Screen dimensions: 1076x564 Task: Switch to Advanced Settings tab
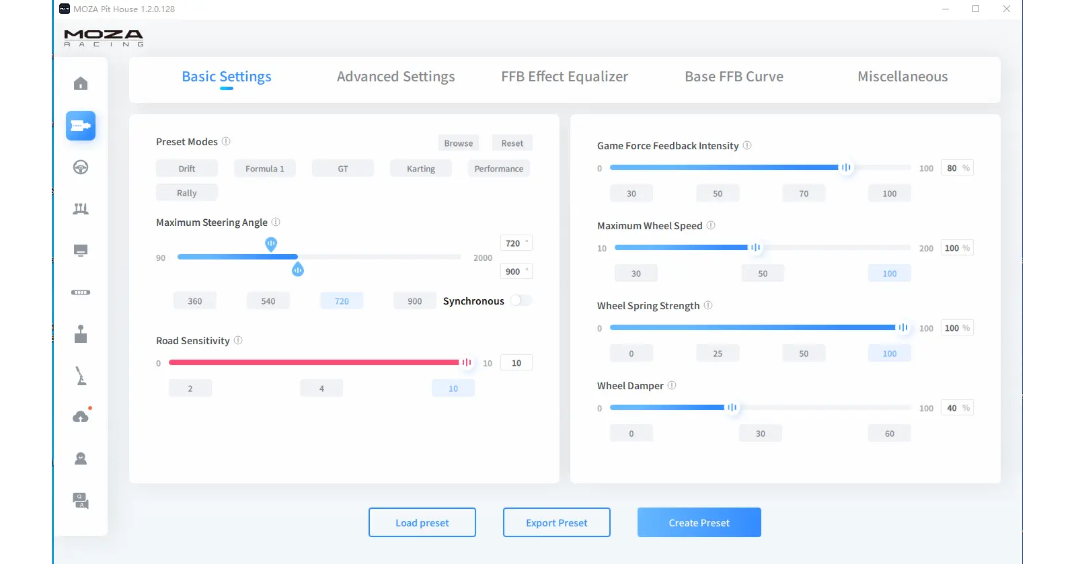pyautogui.click(x=395, y=77)
